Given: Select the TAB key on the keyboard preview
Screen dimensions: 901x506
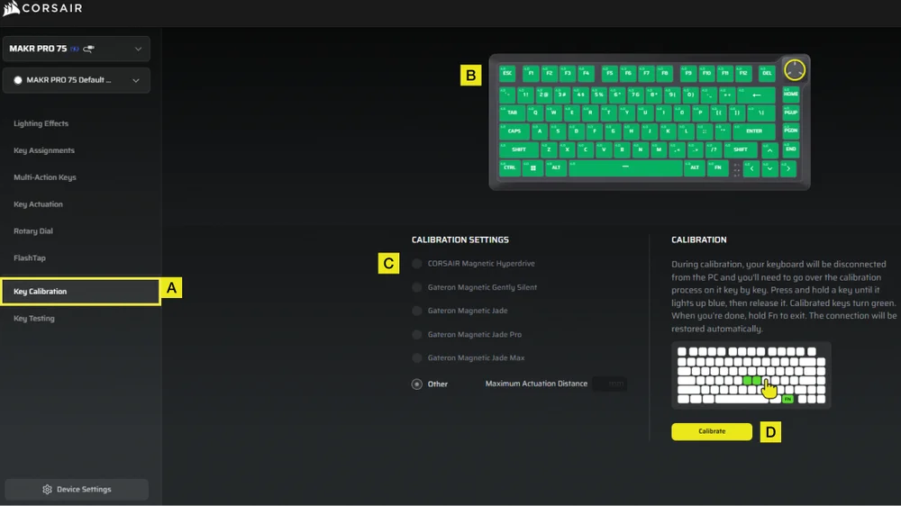Looking at the screenshot, I should pos(512,113).
